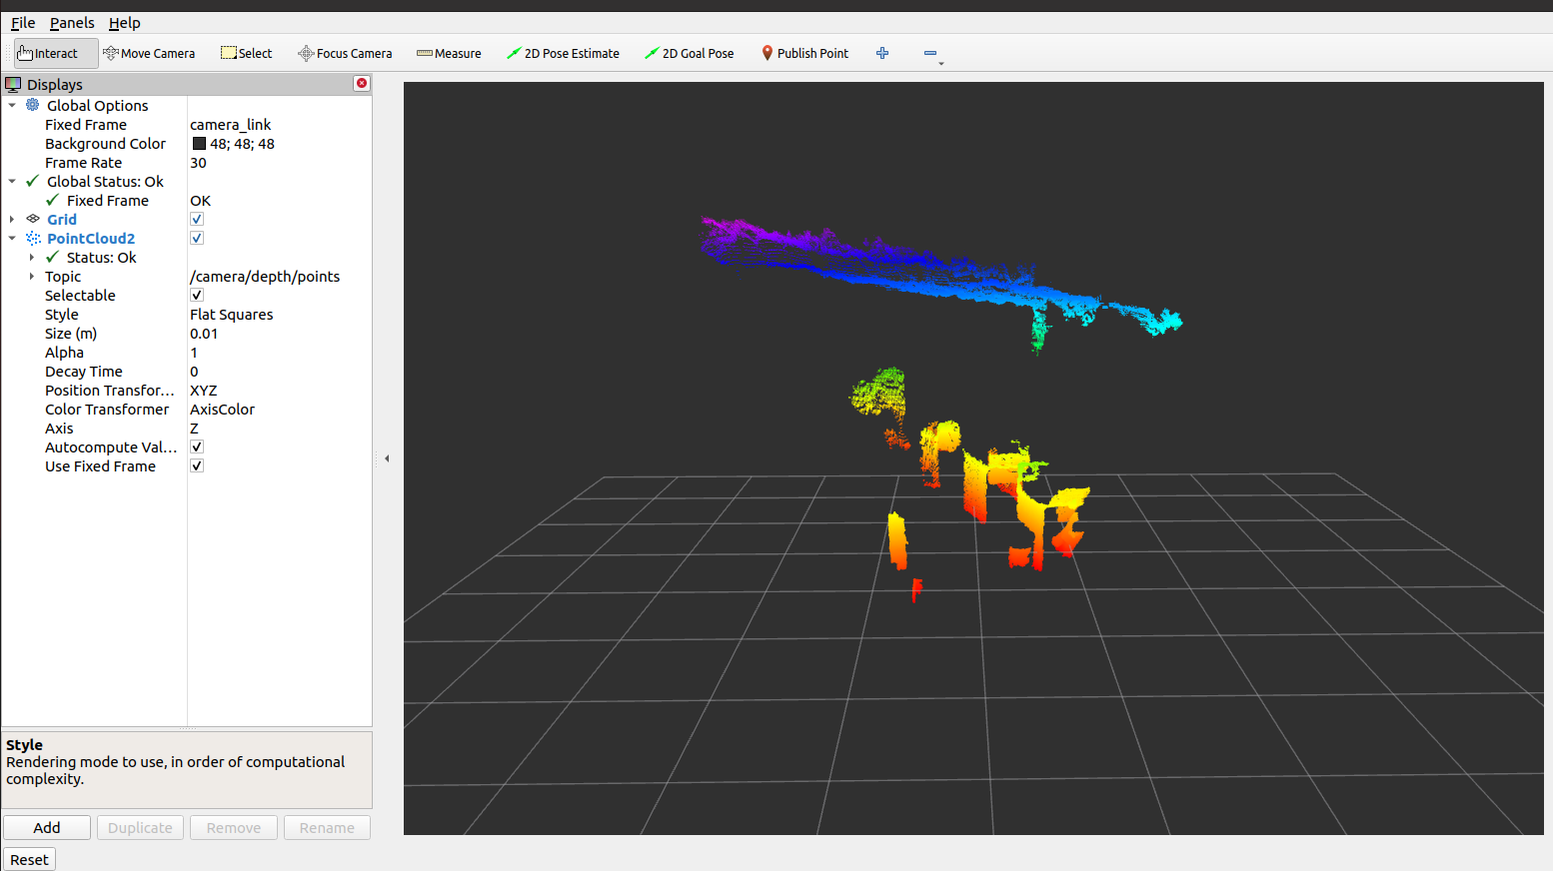Expand the Status: Ok node

[32, 257]
